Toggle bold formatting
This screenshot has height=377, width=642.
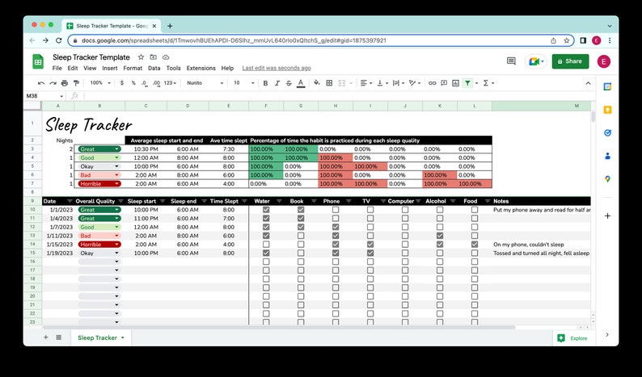tap(265, 83)
